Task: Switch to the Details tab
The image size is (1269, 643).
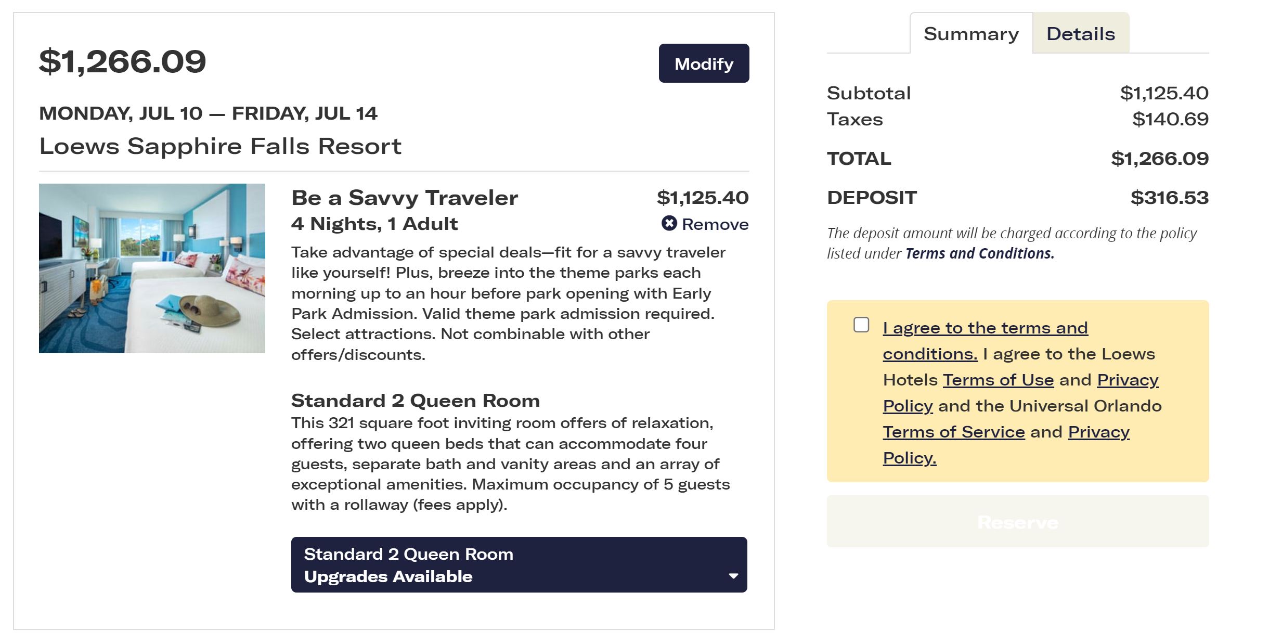Action: click(x=1081, y=33)
